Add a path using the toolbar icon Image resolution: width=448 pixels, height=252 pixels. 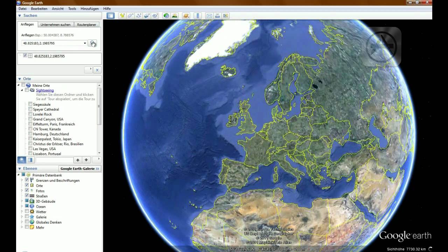click(x=139, y=16)
